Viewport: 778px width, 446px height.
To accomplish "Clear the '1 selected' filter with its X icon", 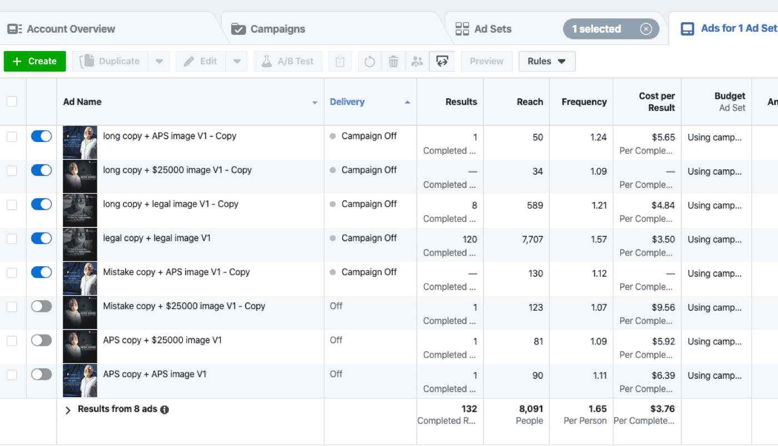I will (646, 29).
